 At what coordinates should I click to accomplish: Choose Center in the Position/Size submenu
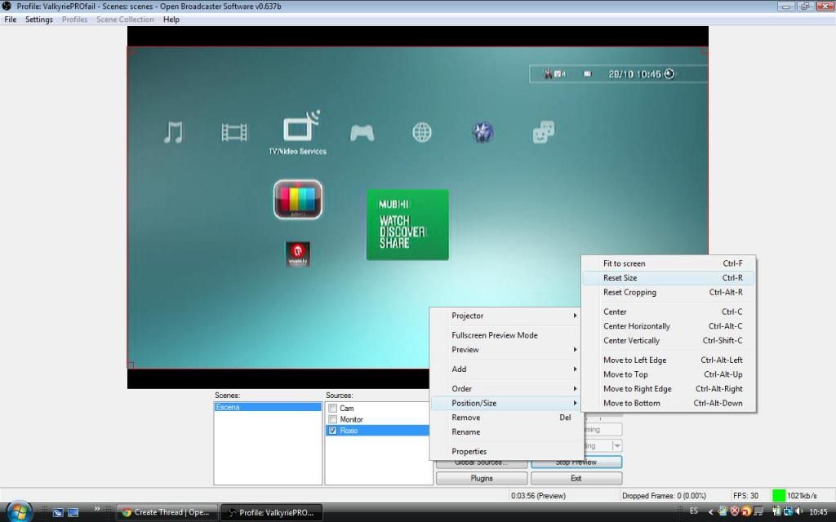[x=669, y=312]
